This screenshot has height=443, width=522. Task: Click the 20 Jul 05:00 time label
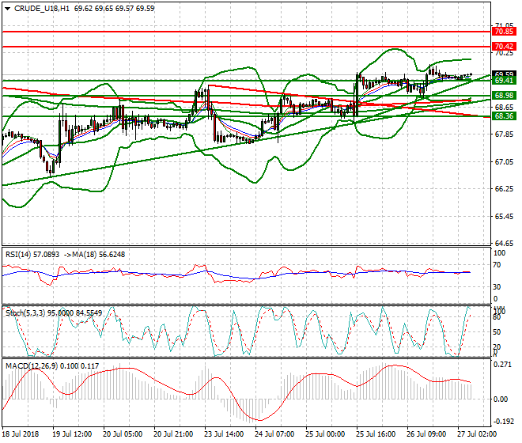pyautogui.click(x=123, y=434)
